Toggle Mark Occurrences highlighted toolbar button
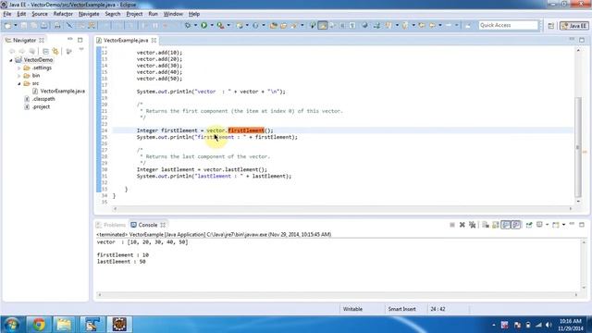Viewport: 592px width, 333px height. (x=323, y=25)
